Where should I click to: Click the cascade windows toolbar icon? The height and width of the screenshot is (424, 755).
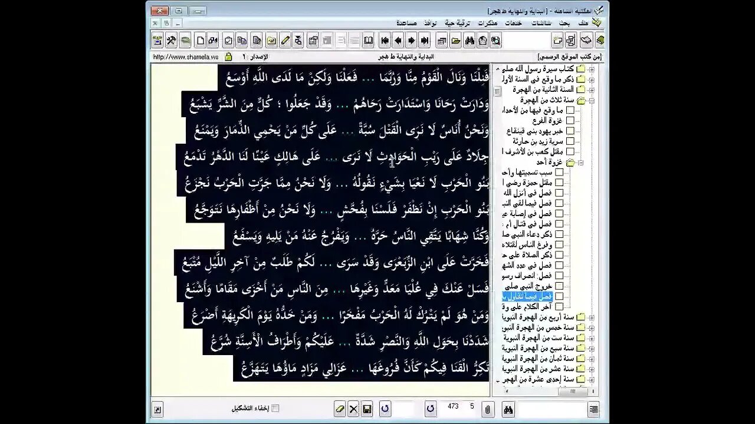442,41
